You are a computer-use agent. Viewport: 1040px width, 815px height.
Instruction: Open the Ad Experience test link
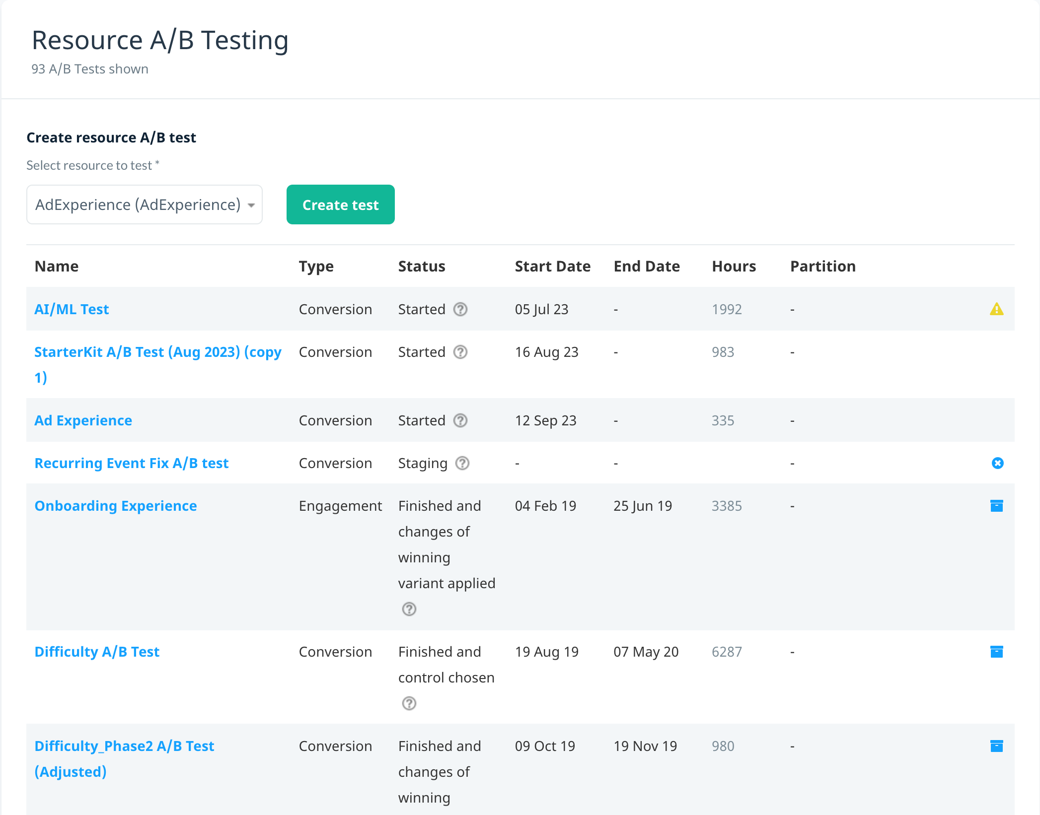pos(83,420)
